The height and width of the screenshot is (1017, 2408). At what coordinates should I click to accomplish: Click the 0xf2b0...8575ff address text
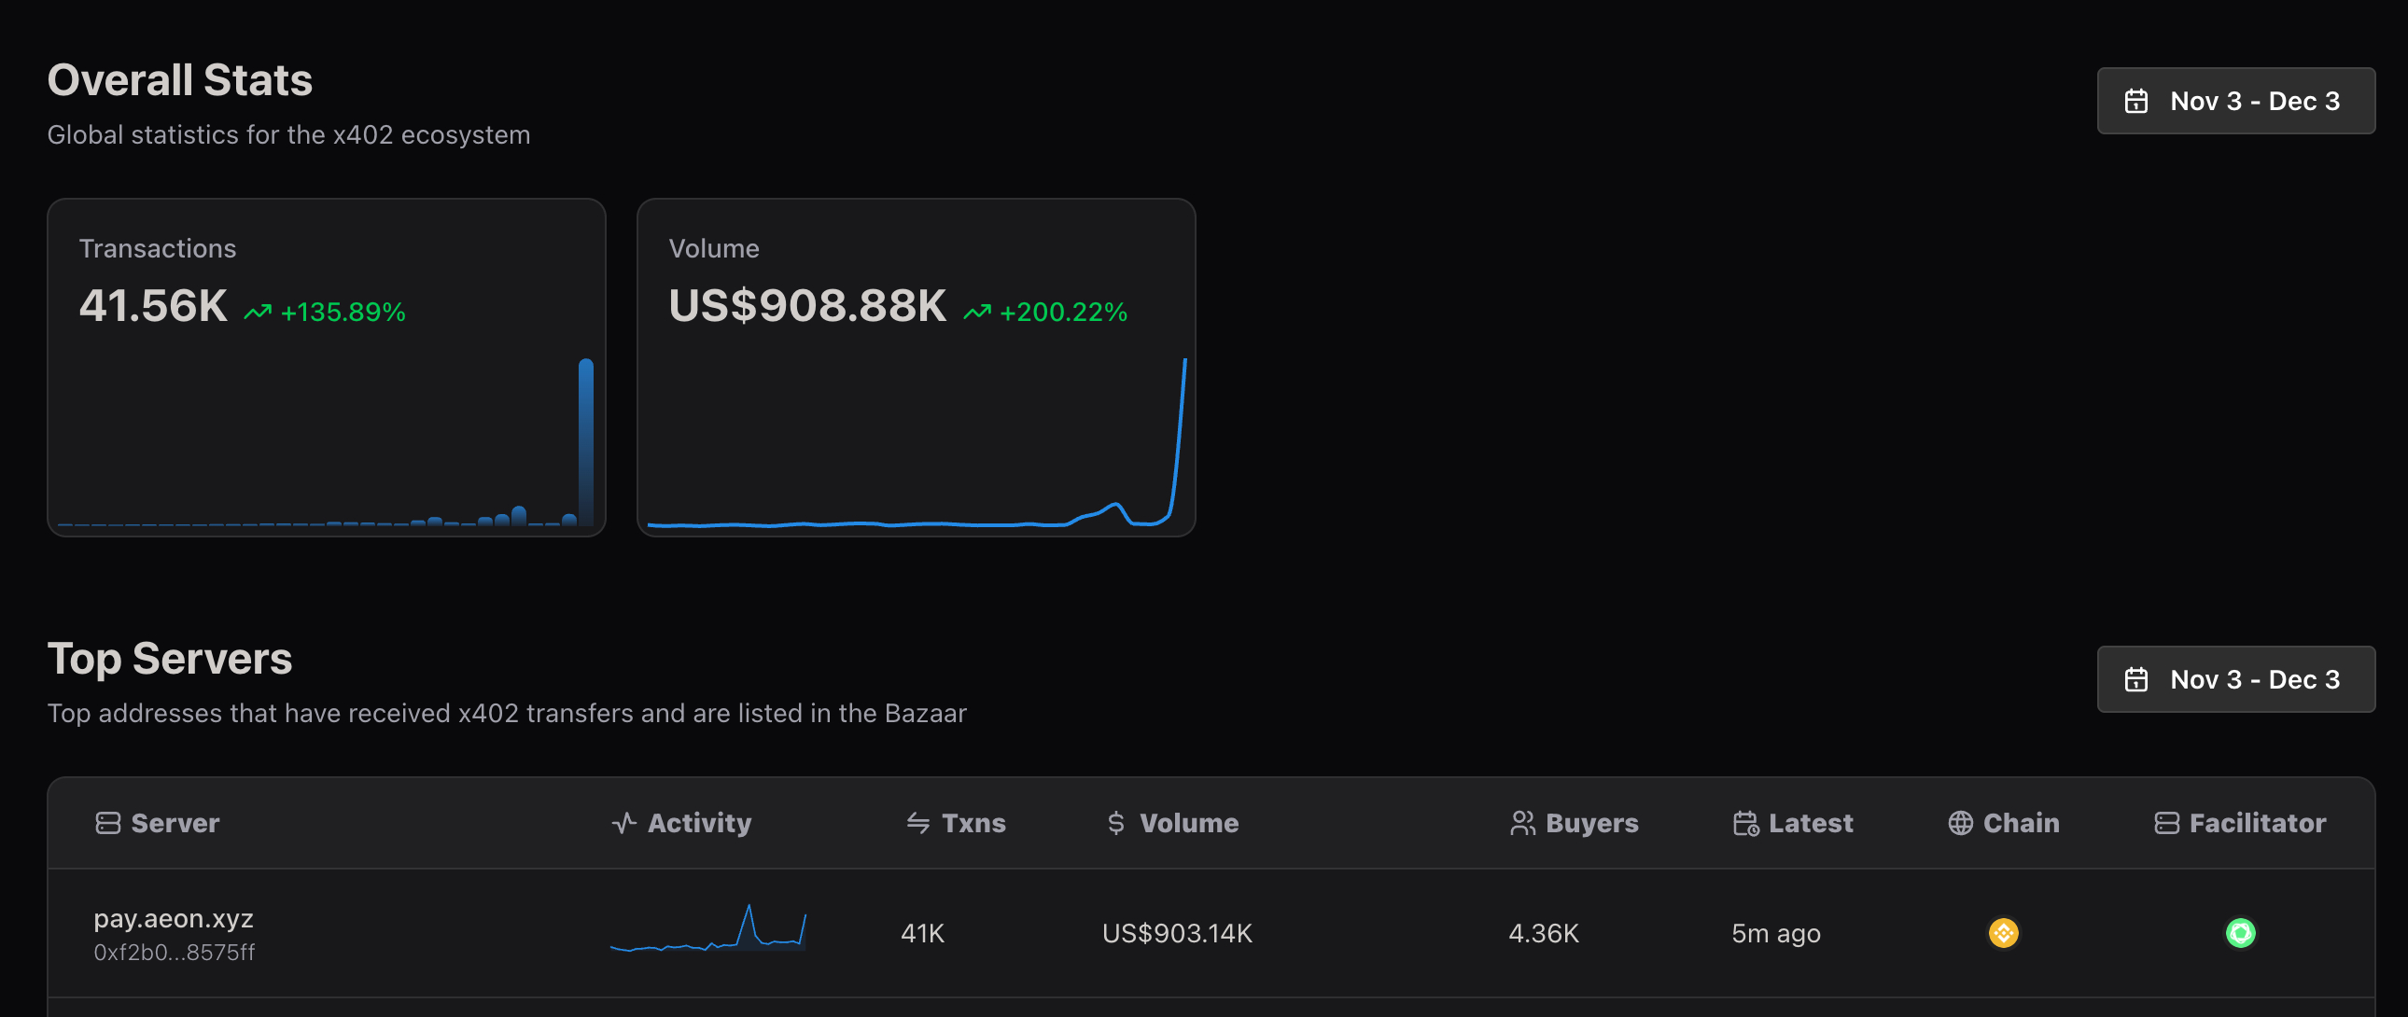[x=174, y=953]
